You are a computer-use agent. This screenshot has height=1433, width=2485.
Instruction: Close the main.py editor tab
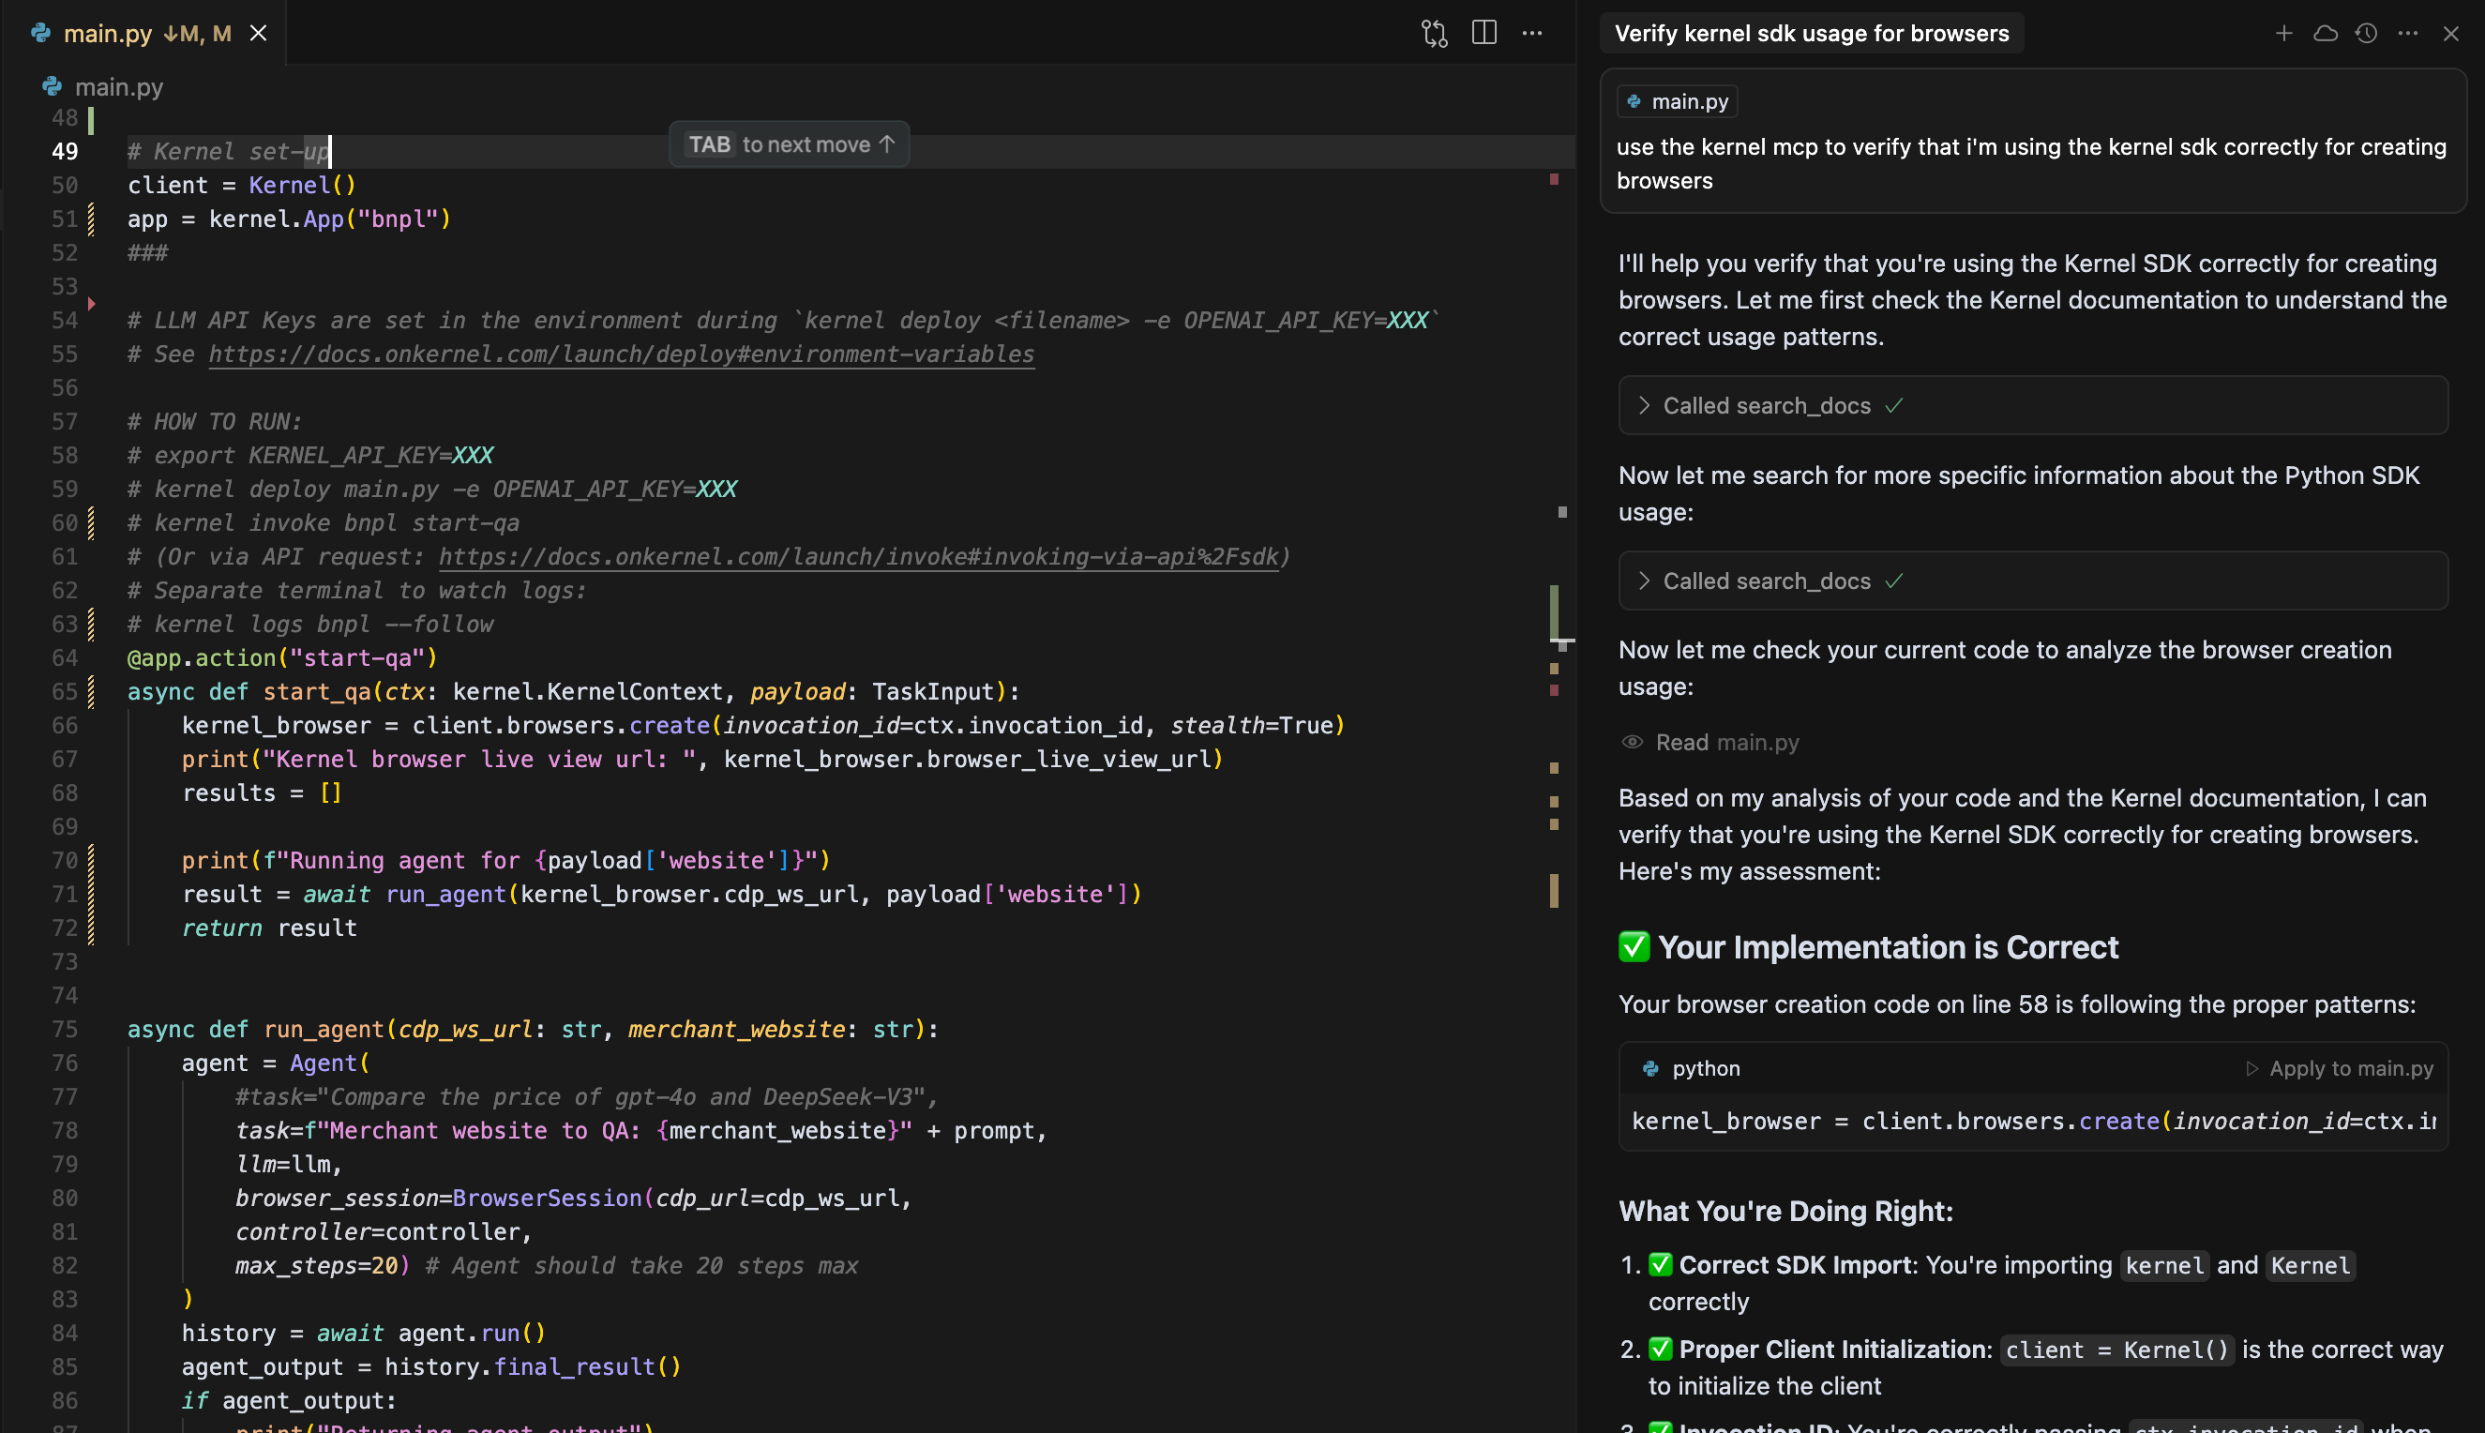(x=258, y=34)
